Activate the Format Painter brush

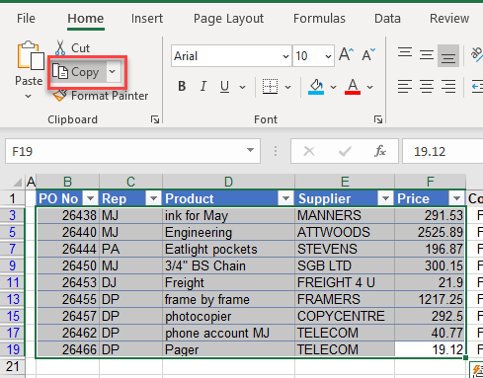point(60,96)
